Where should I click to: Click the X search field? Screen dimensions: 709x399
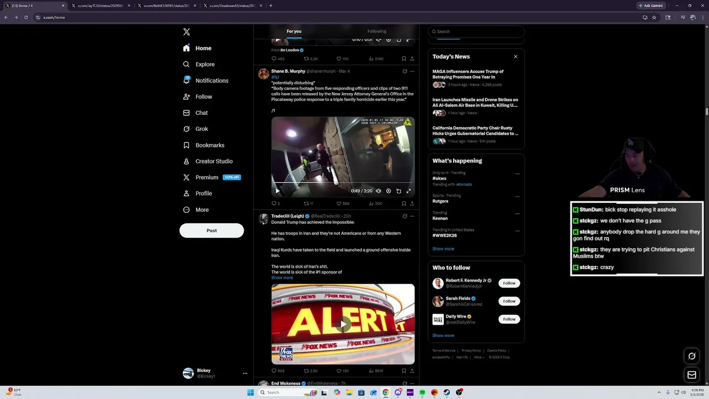[x=476, y=32]
